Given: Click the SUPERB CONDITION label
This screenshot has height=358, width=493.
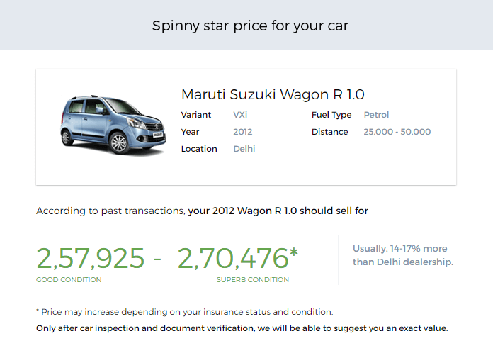Looking at the screenshot, I should tap(253, 280).
